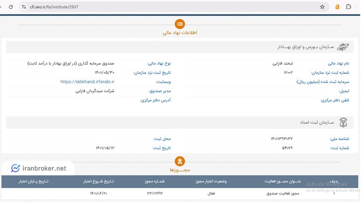Click the start date ۱۴۰۱/۰۶/۲۰ cell

99,193
